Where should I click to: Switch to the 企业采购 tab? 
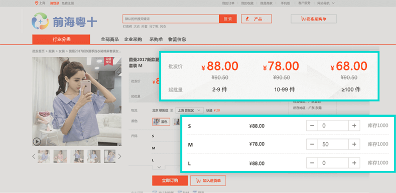click(133, 39)
